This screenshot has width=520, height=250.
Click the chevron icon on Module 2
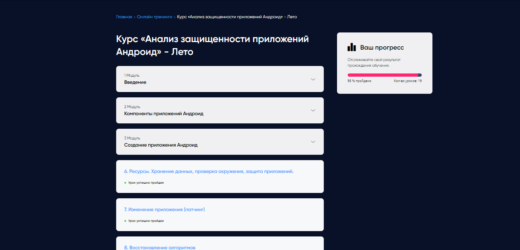tap(313, 110)
